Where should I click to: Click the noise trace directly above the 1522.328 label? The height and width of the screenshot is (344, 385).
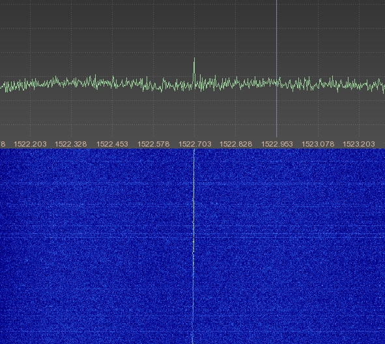[71, 83]
